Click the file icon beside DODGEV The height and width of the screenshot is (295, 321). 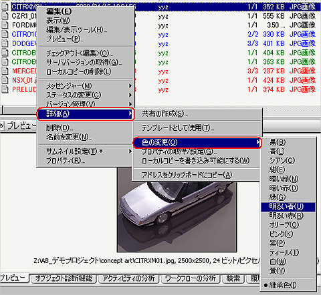(5, 43)
